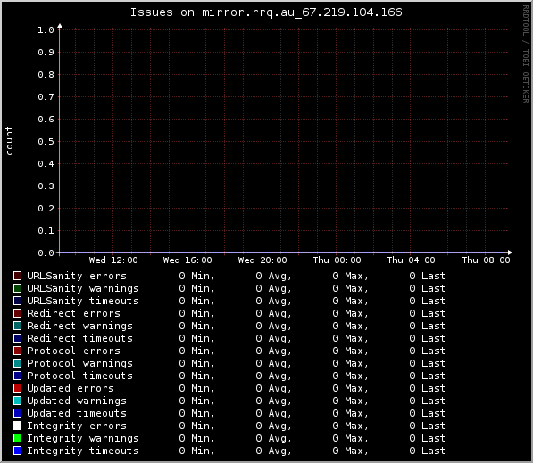Click the Integrity timeouts blue swatch
The image size is (533, 463).
tap(17, 451)
